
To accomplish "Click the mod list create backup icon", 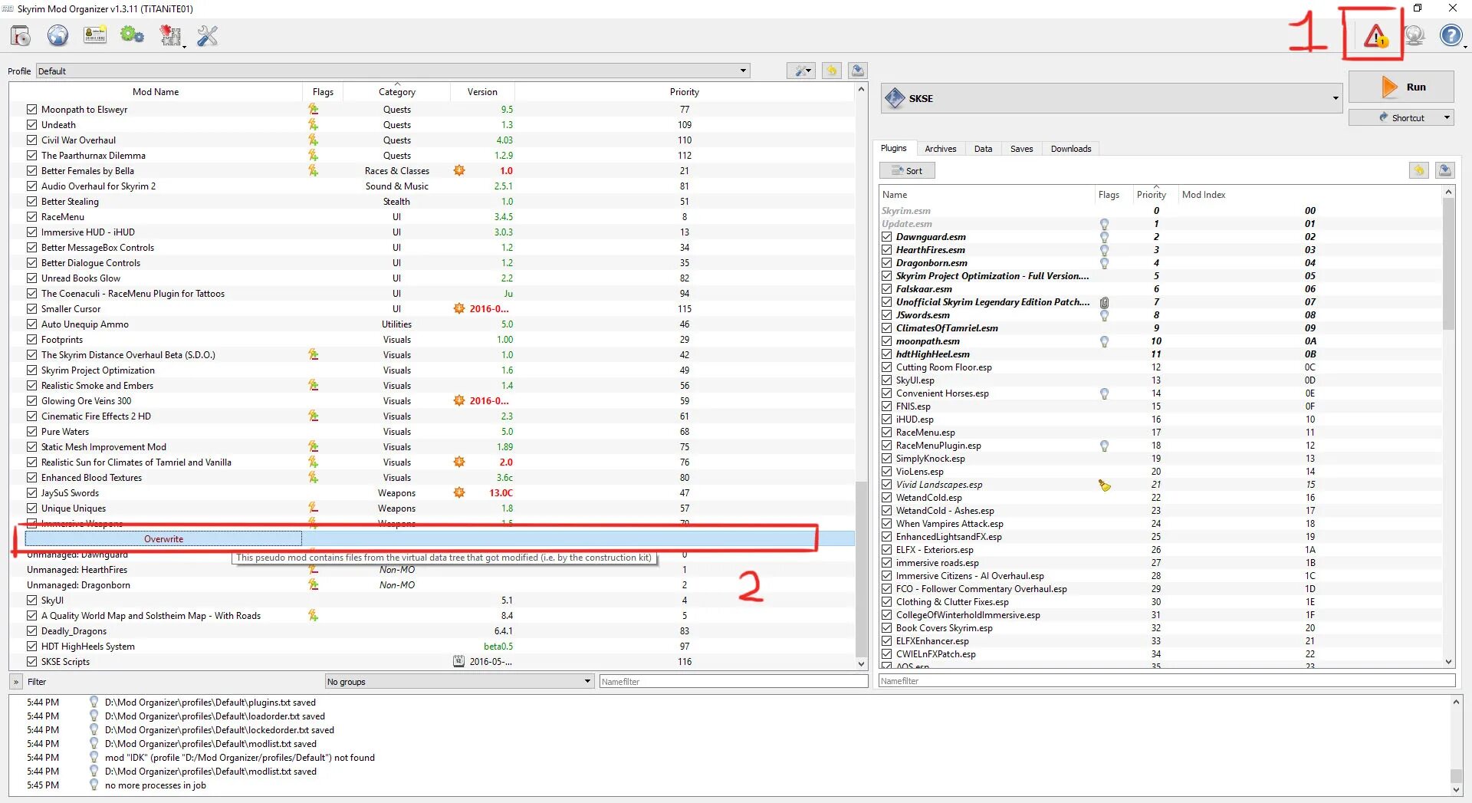I will coord(858,71).
